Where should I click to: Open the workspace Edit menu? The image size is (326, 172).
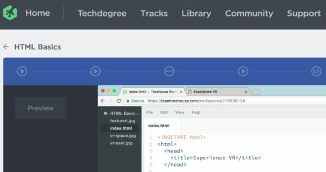coord(164,112)
